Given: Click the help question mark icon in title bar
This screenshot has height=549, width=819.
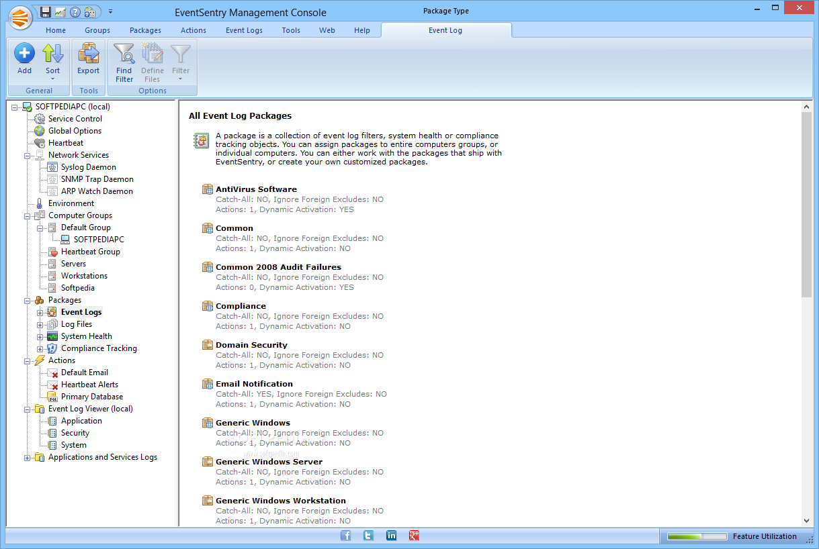Looking at the screenshot, I should click(x=75, y=12).
